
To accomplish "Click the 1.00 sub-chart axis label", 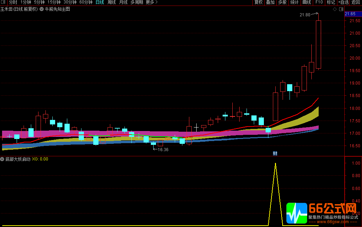I will 356,163.
